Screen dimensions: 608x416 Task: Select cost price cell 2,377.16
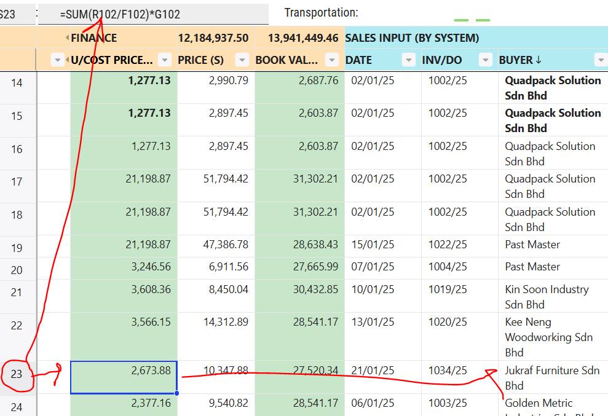(124, 405)
